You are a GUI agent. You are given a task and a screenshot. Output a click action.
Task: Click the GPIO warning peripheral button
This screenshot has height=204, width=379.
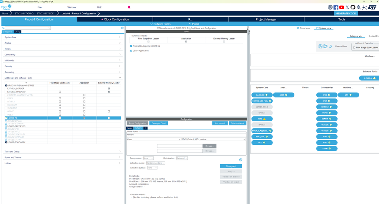262,119
